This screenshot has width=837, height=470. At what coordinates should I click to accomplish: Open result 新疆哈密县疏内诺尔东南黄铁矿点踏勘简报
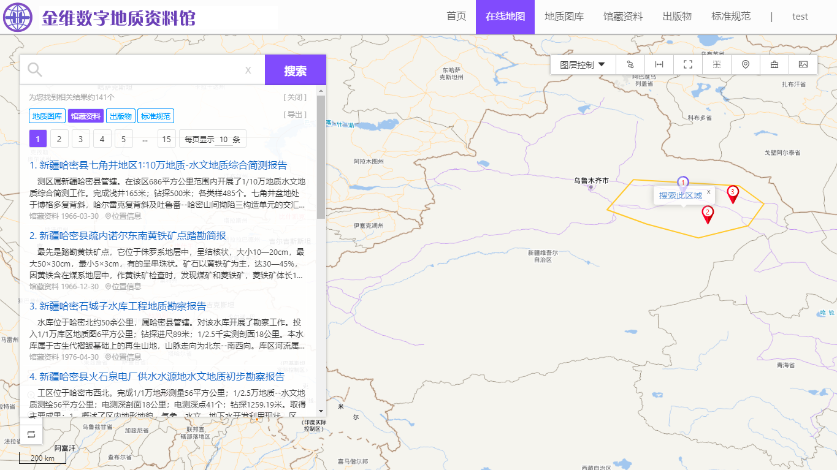tap(128, 236)
